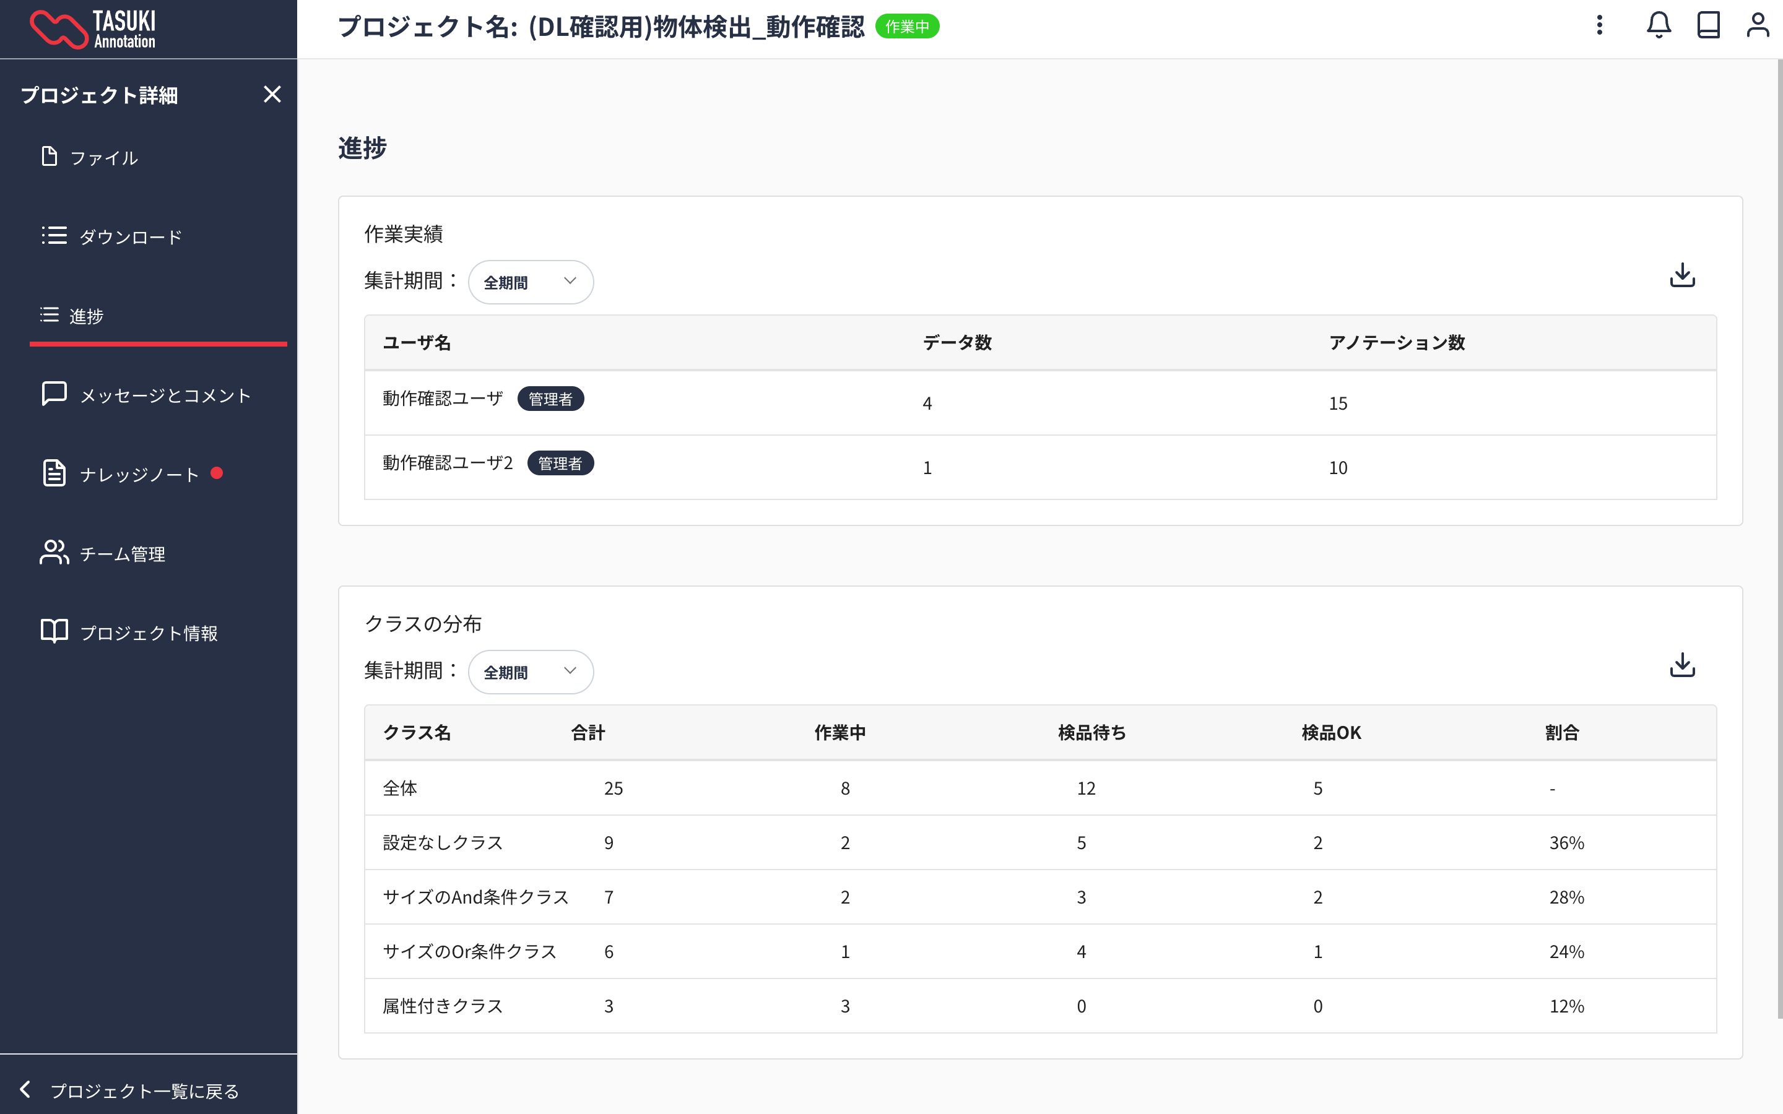Close the プロジェクト詳細 sidebar panel
Viewport: 1783px width, 1114px height.
[x=272, y=94]
